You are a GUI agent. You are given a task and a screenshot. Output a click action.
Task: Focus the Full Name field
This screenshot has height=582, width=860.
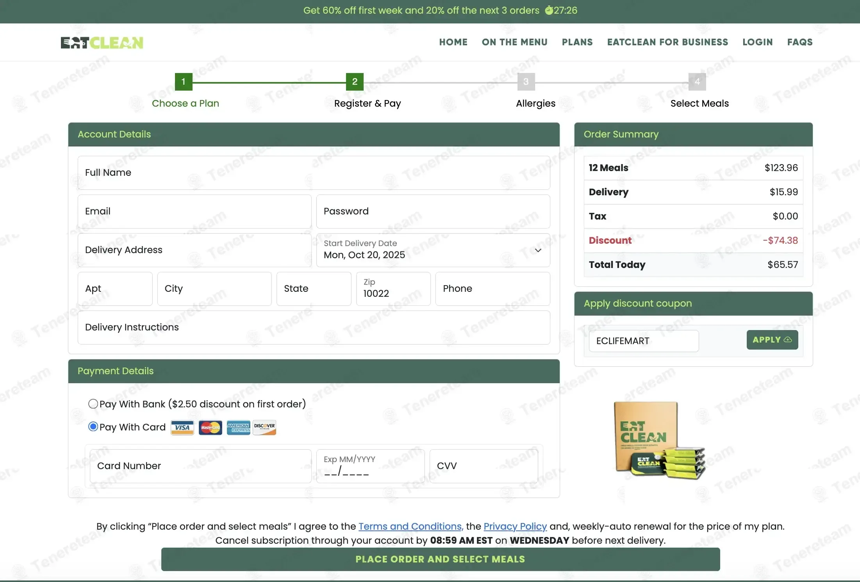coord(314,173)
